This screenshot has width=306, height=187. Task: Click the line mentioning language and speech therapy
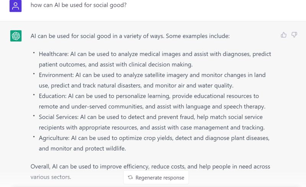[x=152, y=106]
